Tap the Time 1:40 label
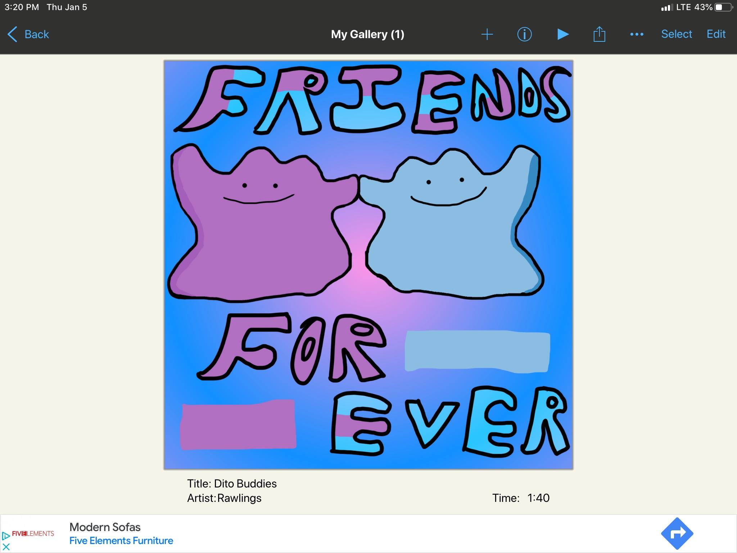This screenshot has height=553, width=737. [x=521, y=498]
